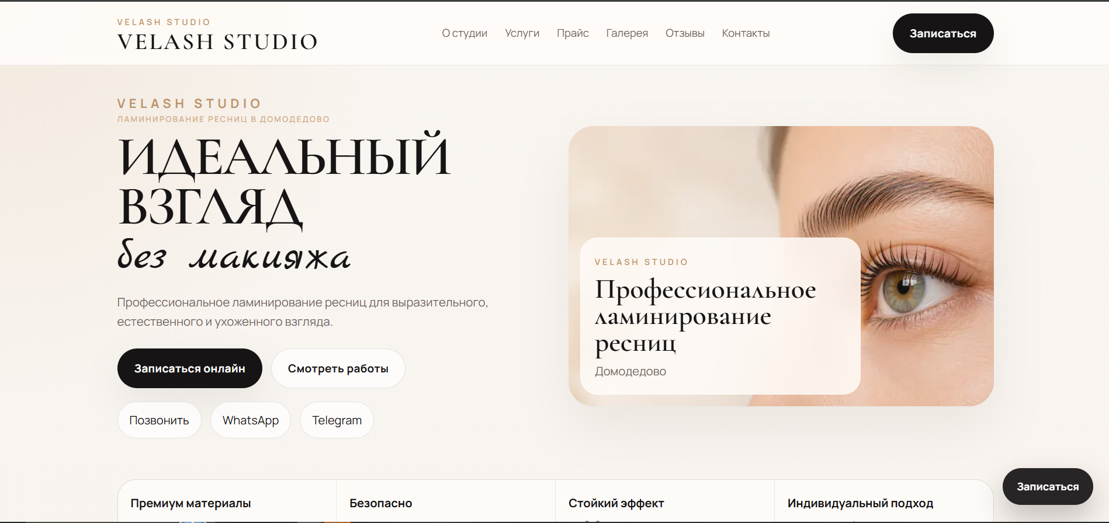Click the Записаться онлайн button

coord(190,368)
